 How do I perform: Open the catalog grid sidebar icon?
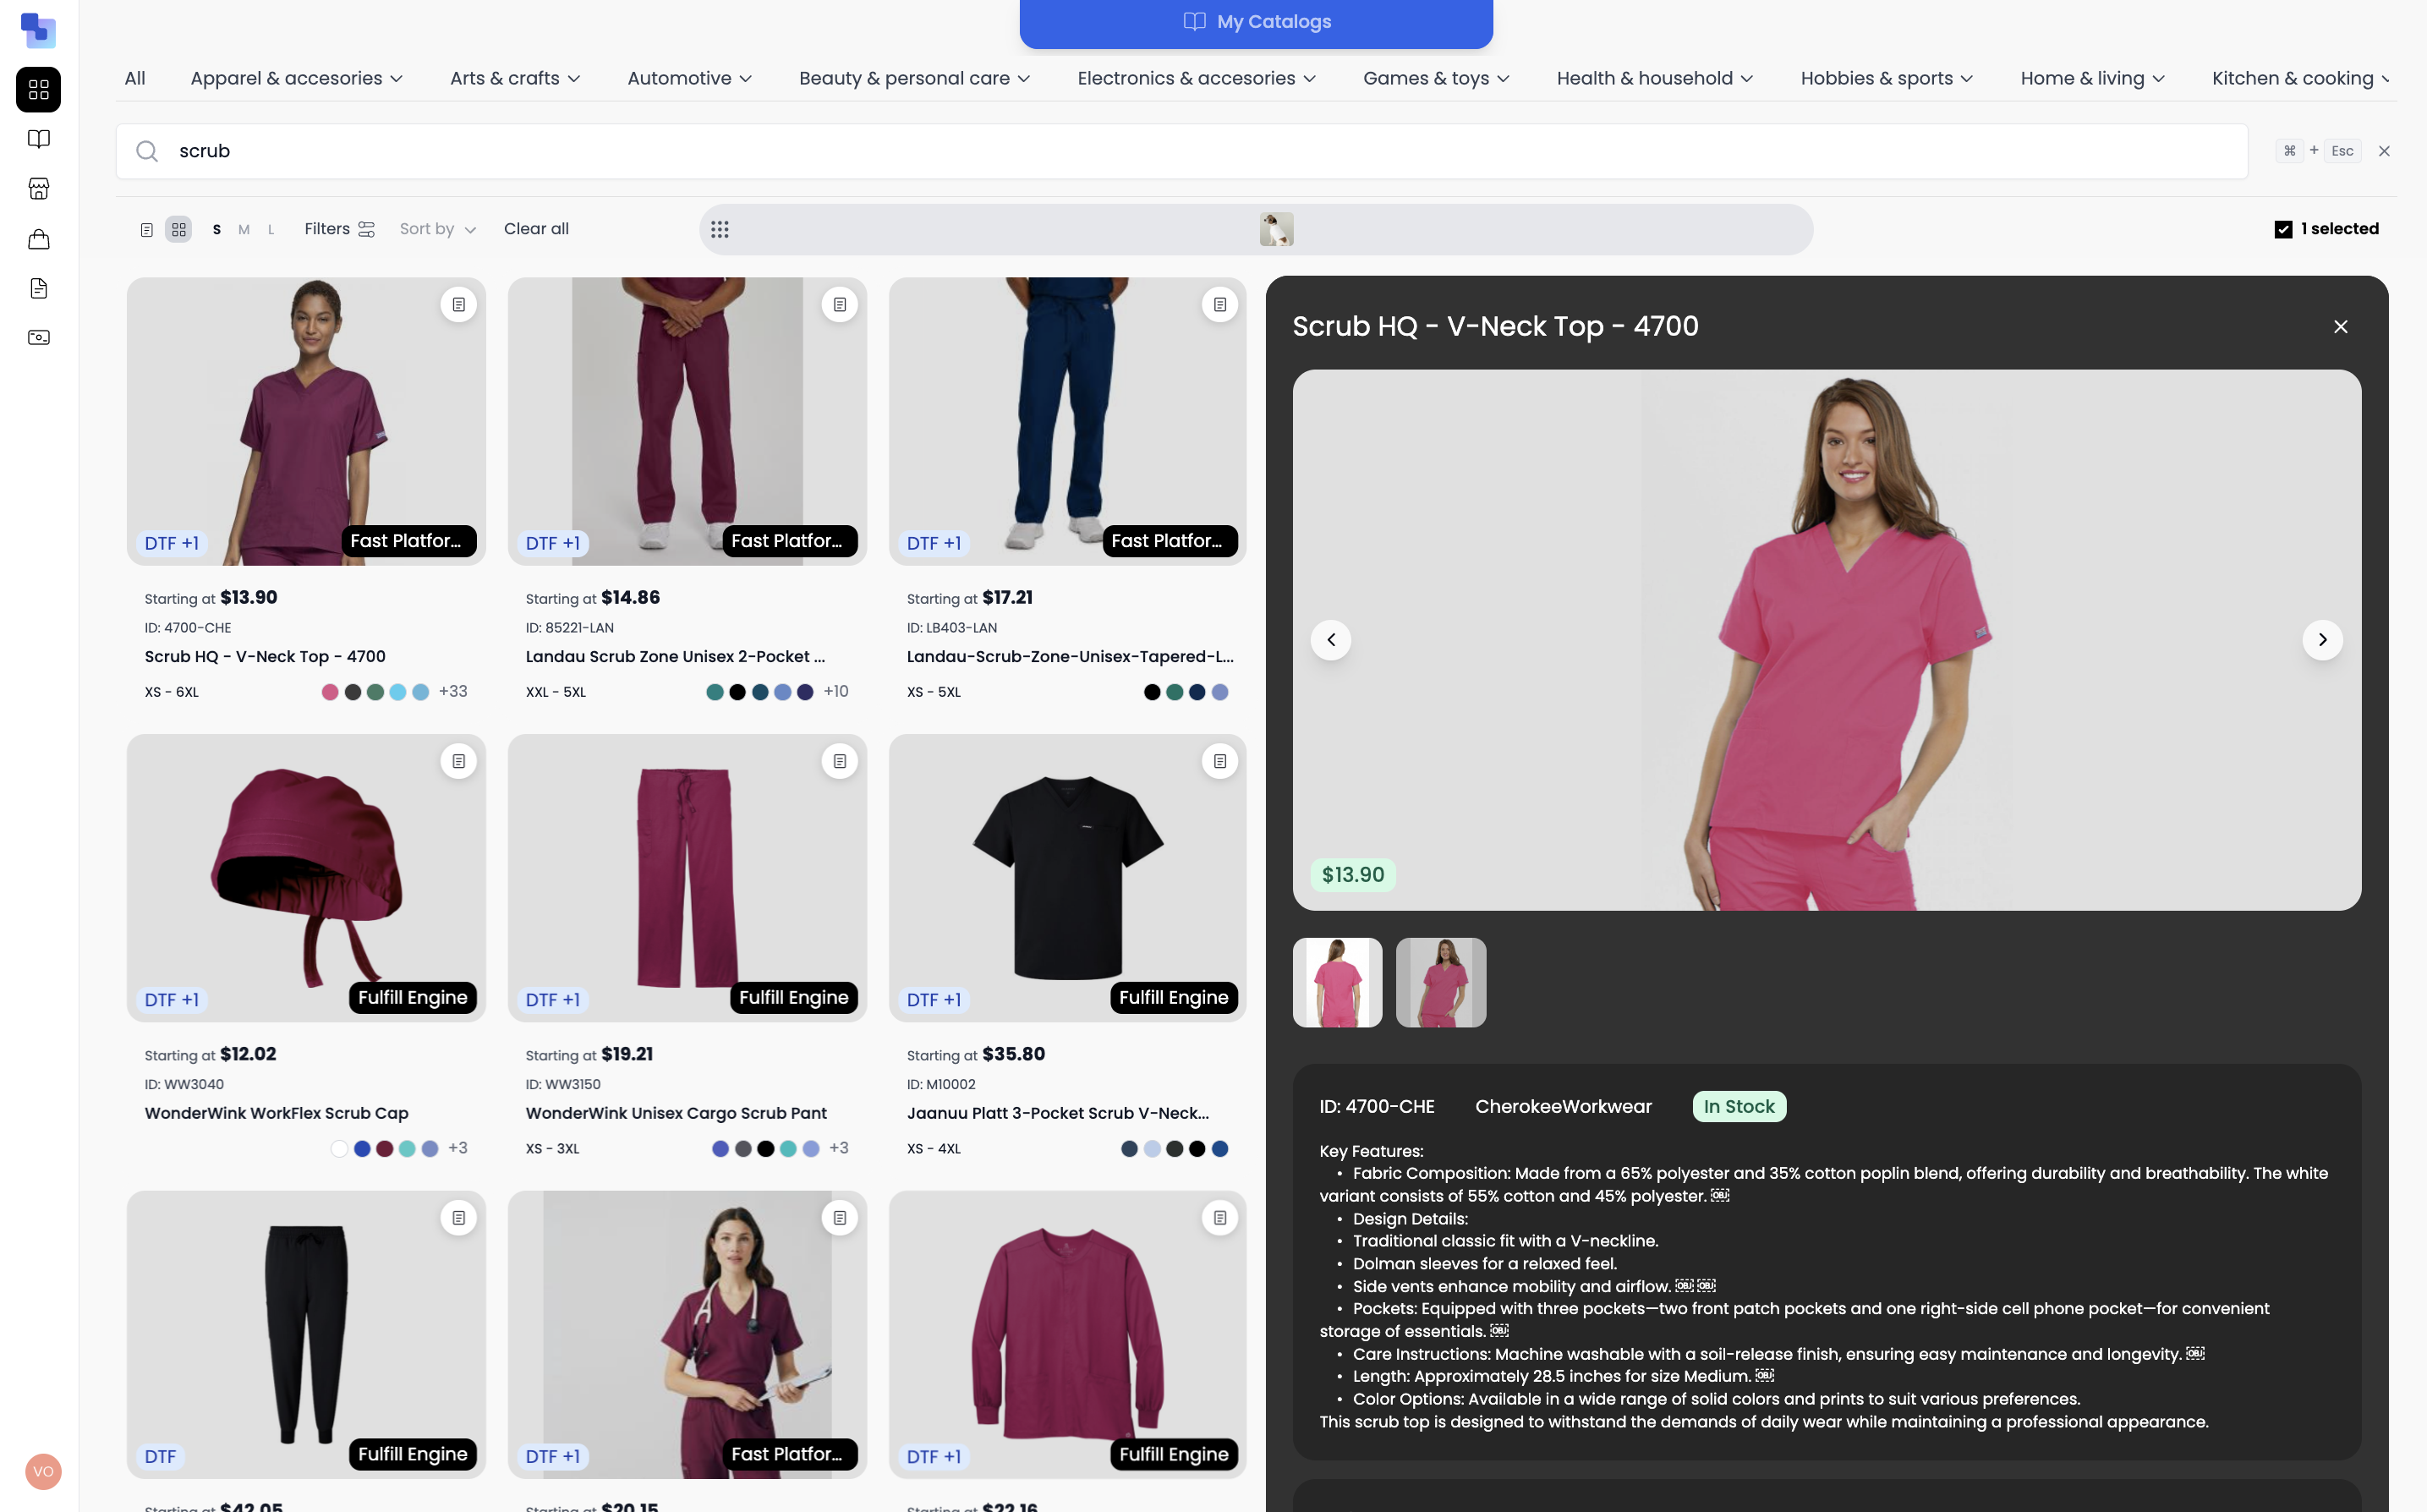point(39,90)
